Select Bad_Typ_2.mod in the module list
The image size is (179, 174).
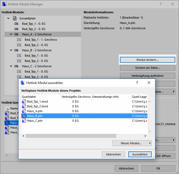(x=84, y=106)
